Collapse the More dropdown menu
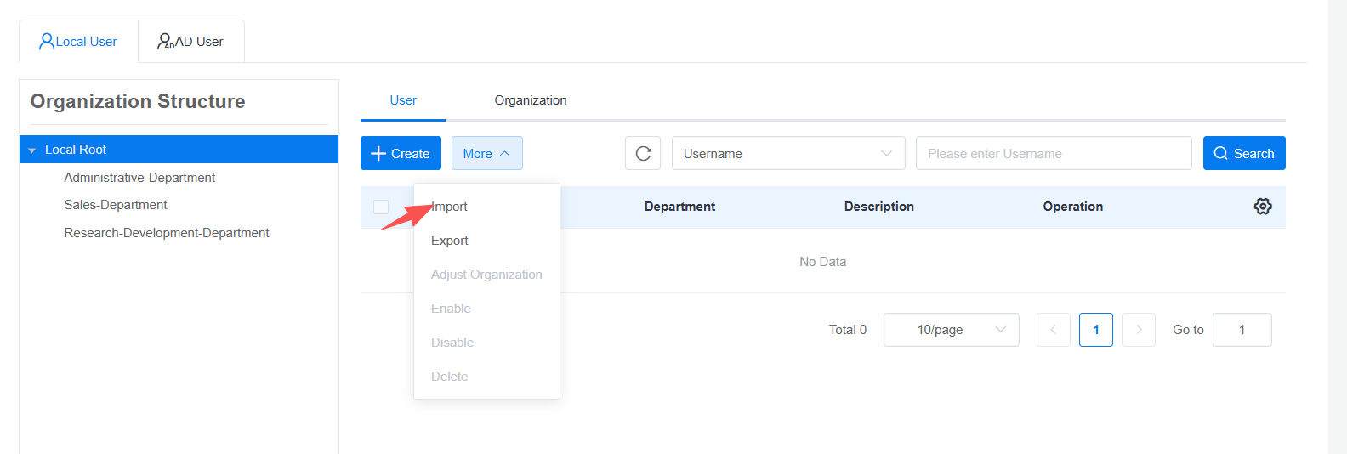Screen dimensions: 1347x454 click(x=486, y=153)
